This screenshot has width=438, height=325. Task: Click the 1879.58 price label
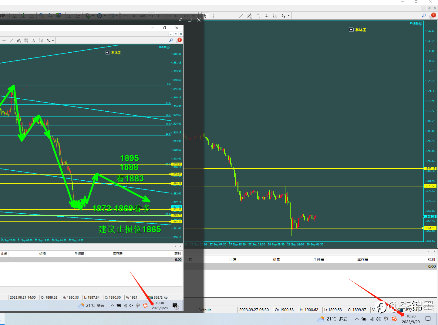pyautogui.click(x=430, y=186)
